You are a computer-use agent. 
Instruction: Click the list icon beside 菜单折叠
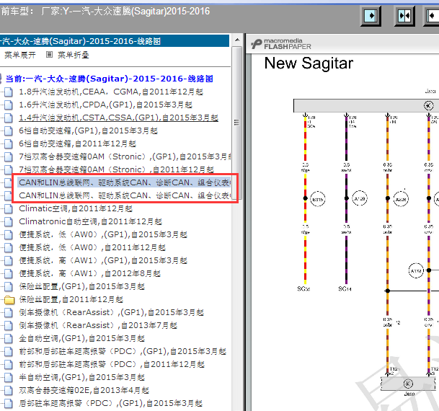pyautogui.click(x=49, y=55)
